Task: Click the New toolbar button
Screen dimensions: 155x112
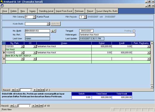Action: [23, 11]
